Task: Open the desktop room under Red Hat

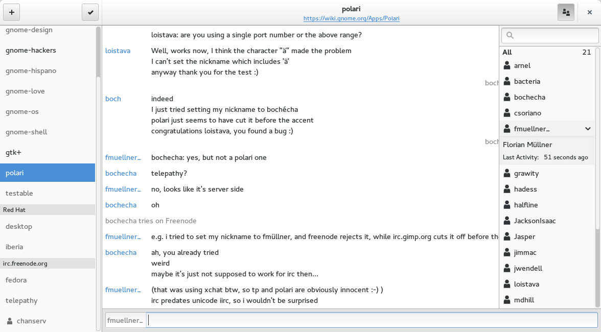Action: click(48, 226)
